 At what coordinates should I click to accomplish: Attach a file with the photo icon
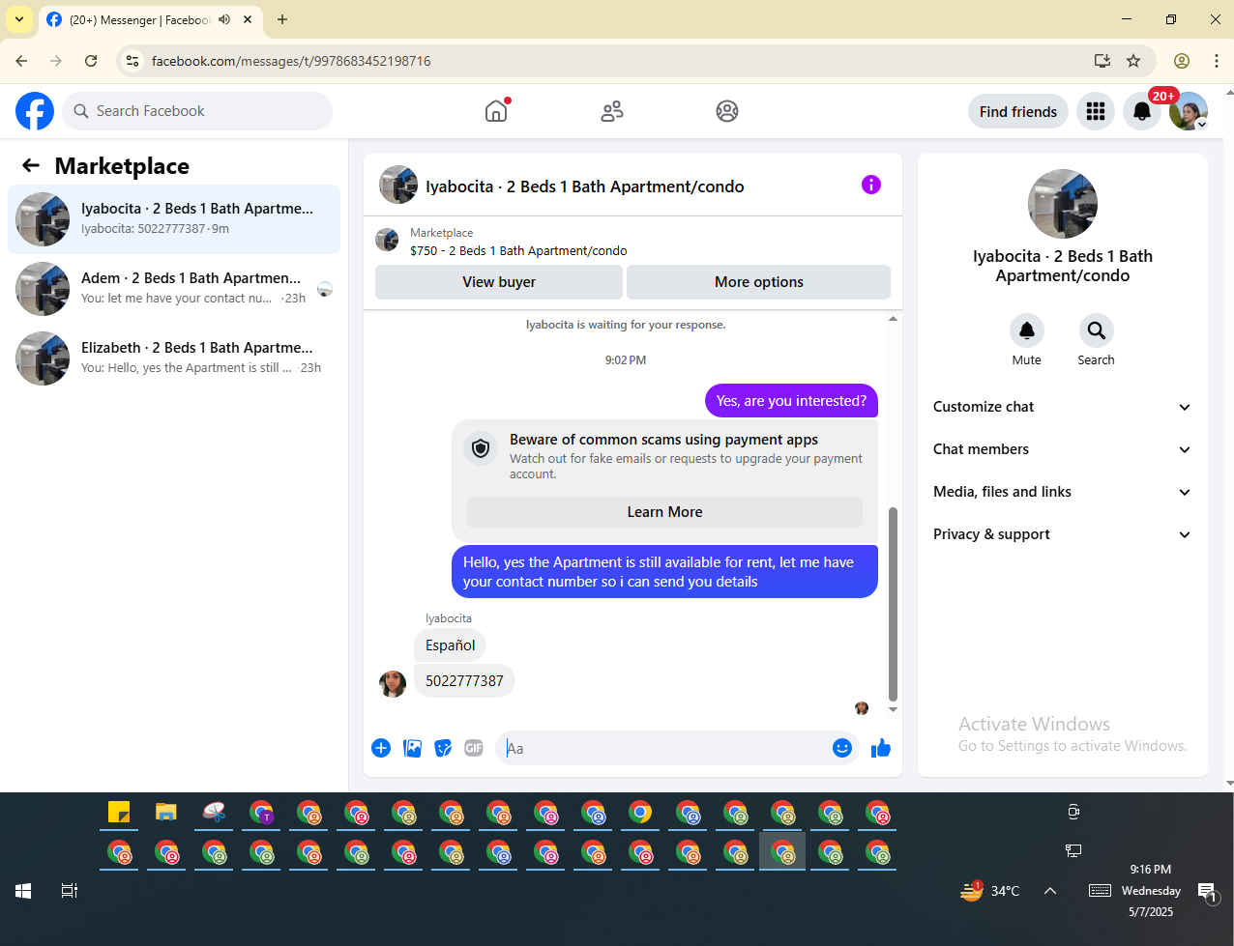tap(412, 748)
